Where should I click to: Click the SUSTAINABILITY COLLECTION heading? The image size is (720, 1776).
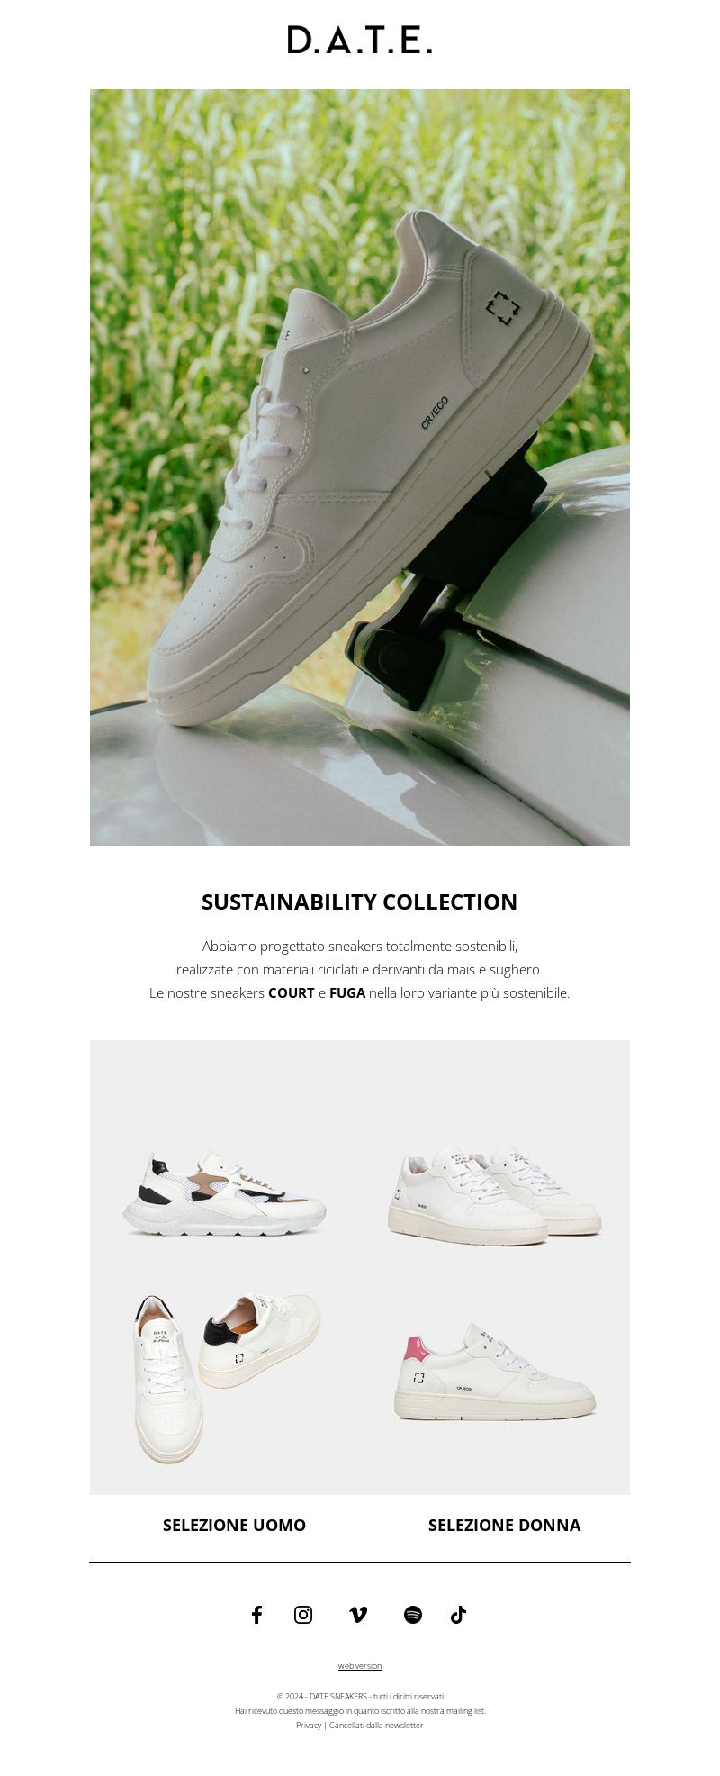point(360,902)
